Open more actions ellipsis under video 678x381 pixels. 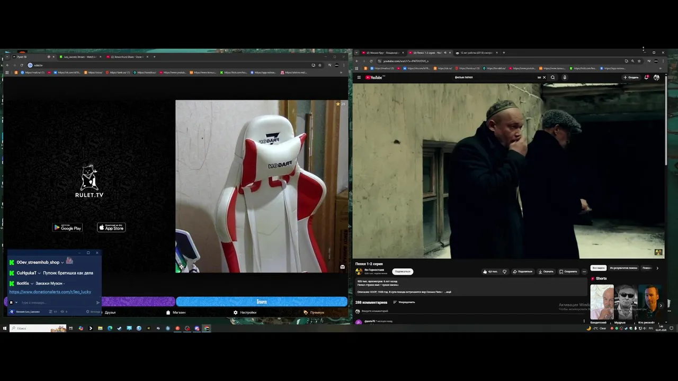[x=584, y=271]
